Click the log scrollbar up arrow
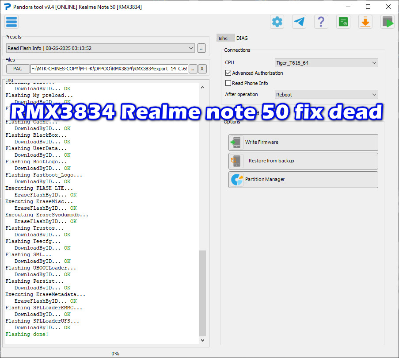 coord(203,88)
